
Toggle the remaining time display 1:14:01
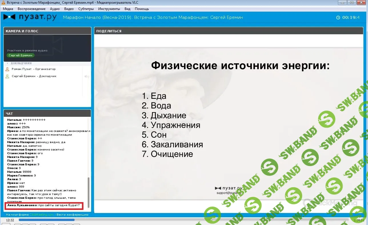(x=359, y=220)
